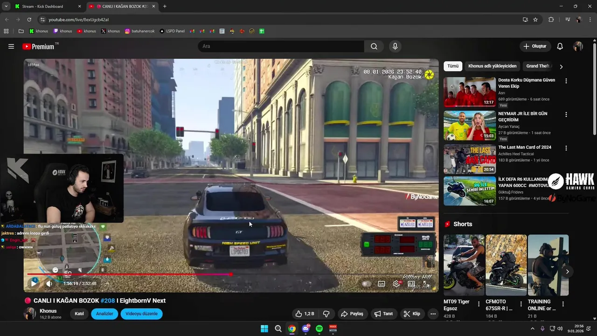Open the LSPD Panel bookmark
This screenshot has width=597, height=336.
(172, 31)
